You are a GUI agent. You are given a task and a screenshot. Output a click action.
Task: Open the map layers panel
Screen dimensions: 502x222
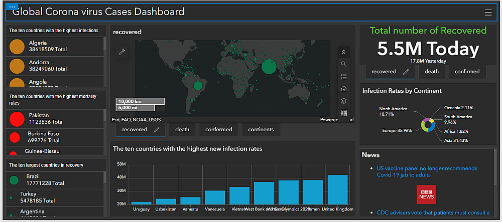pyautogui.click(x=343, y=101)
